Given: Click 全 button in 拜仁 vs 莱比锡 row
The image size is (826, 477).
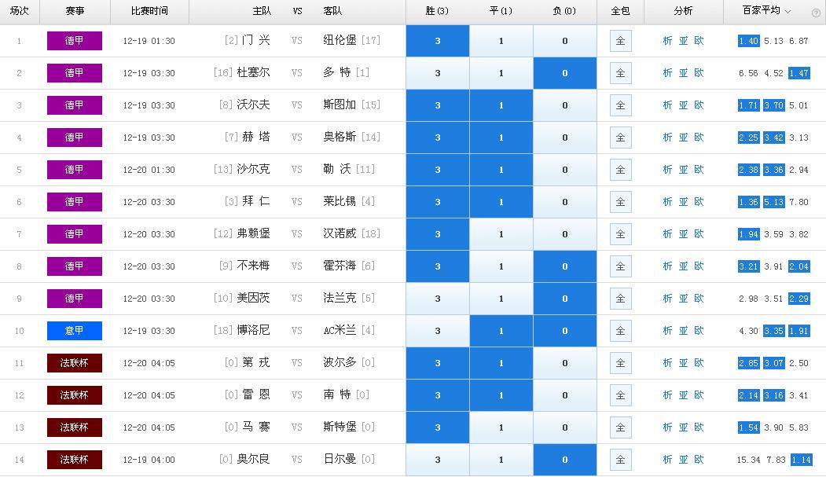Looking at the screenshot, I should coord(621,202).
